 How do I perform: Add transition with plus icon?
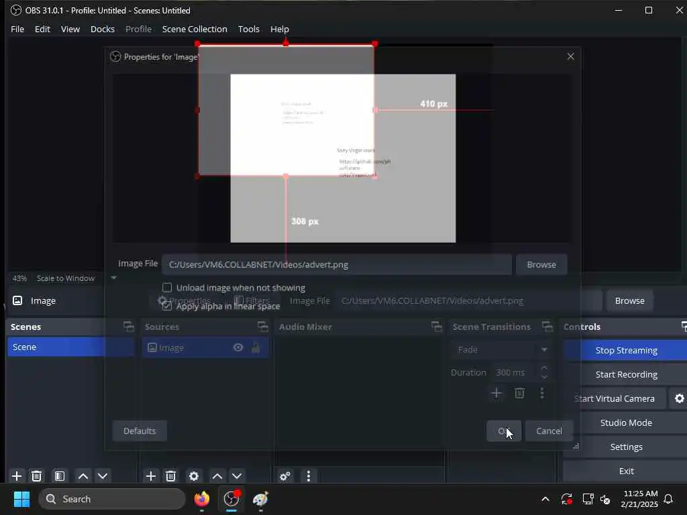[496, 393]
